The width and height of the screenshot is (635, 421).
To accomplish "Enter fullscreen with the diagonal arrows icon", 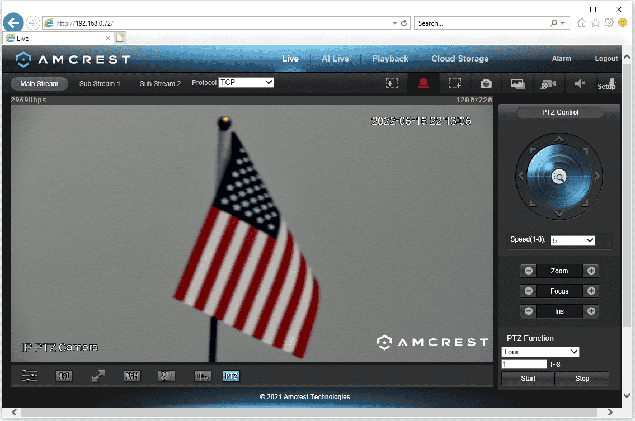I will 98,376.
